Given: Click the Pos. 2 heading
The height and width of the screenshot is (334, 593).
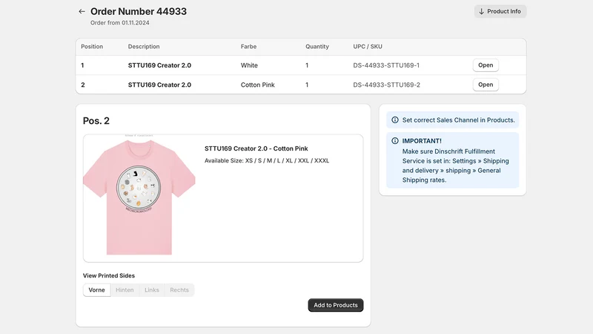Looking at the screenshot, I should [96, 121].
